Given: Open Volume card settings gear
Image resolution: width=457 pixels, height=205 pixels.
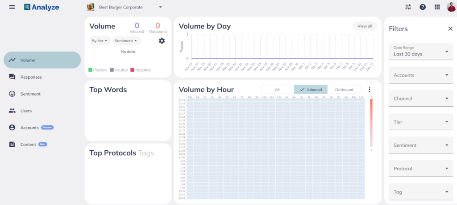Looking at the screenshot, I should tap(162, 40).
